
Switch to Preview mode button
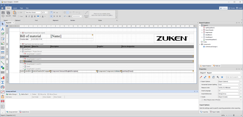click(231, 8)
